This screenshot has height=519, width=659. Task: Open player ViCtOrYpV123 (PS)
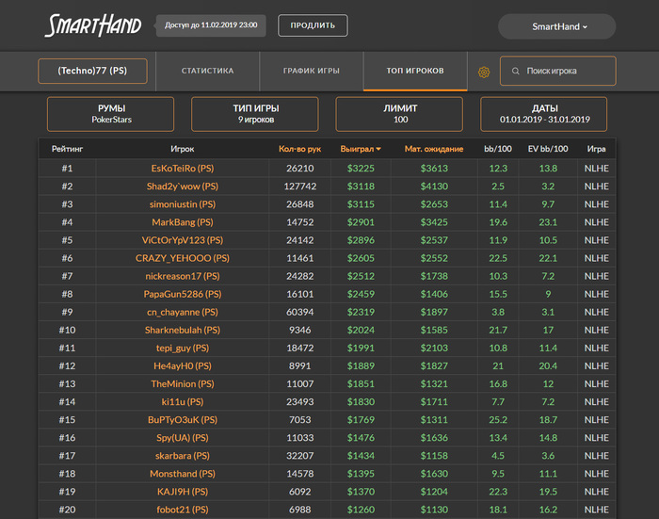click(x=183, y=240)
